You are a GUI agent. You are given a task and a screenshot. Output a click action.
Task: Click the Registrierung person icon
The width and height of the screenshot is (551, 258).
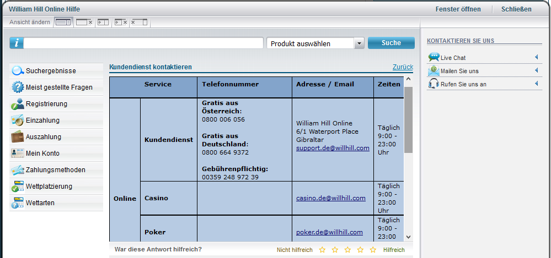(x=18, y=104)
